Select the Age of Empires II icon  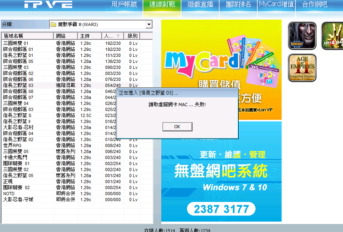(x=302, y=67)
